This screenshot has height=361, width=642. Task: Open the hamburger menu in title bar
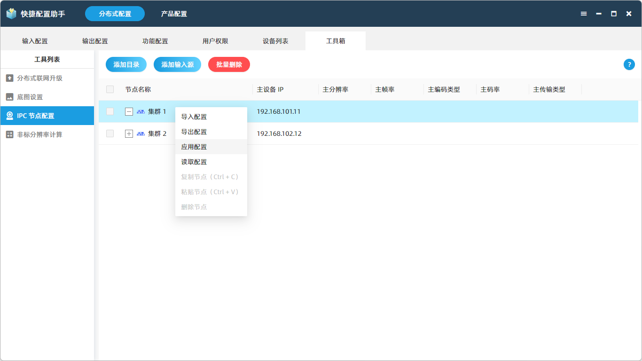coord(584,14)
